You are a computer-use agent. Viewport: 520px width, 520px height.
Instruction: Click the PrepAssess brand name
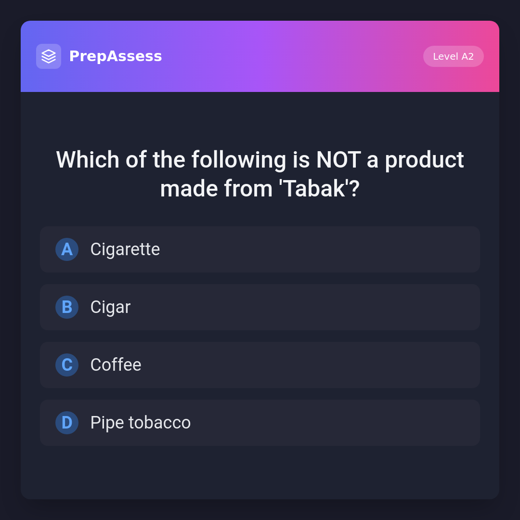[116, 56]
